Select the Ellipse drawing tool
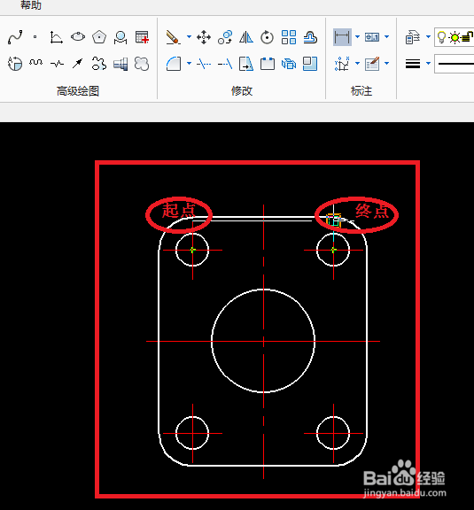 78,37
